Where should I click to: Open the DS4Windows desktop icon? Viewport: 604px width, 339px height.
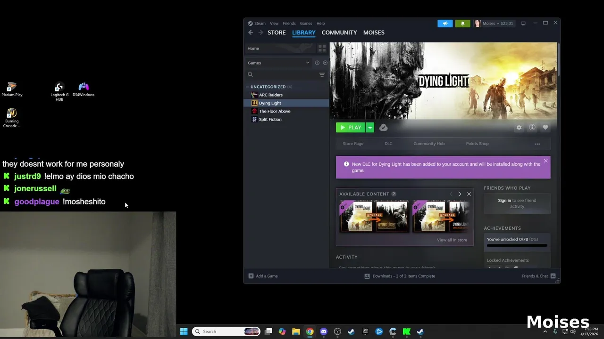coord(84,89)
